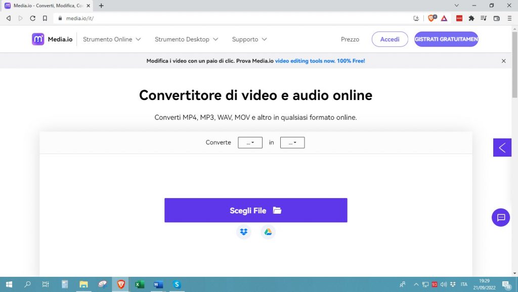The image size is (518, 292).
Task: Collapse the blue side panel arrow
Action: coord(502,148)
